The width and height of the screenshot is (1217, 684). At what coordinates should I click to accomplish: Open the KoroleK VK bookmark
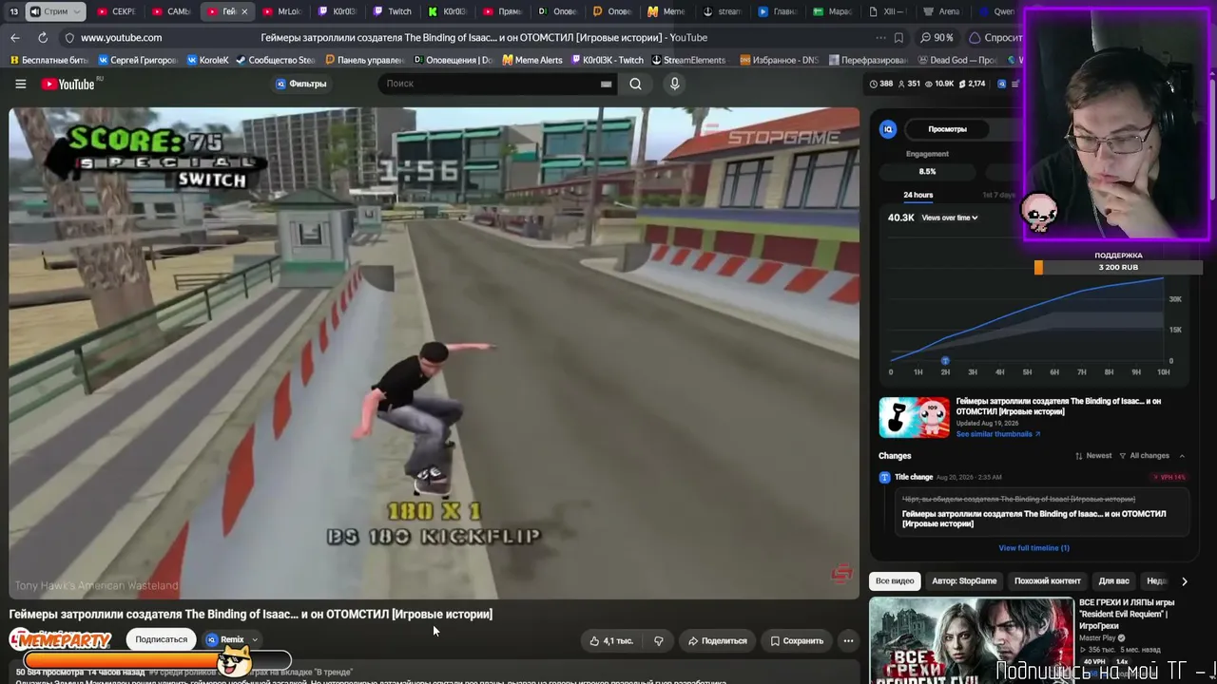[x=208, y=60]
